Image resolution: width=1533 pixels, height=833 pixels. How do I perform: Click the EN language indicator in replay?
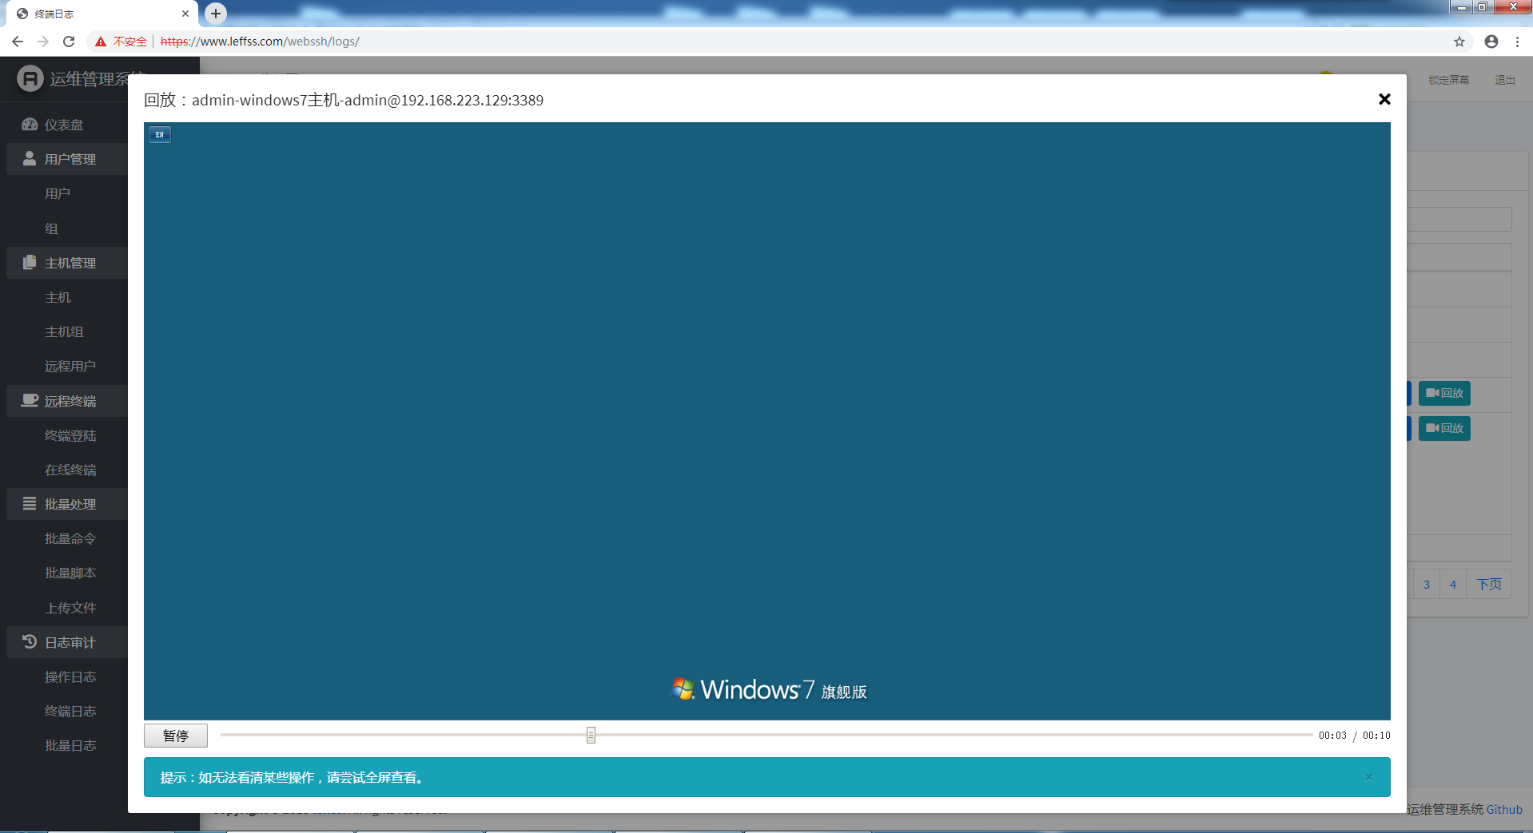click(160, 134)
